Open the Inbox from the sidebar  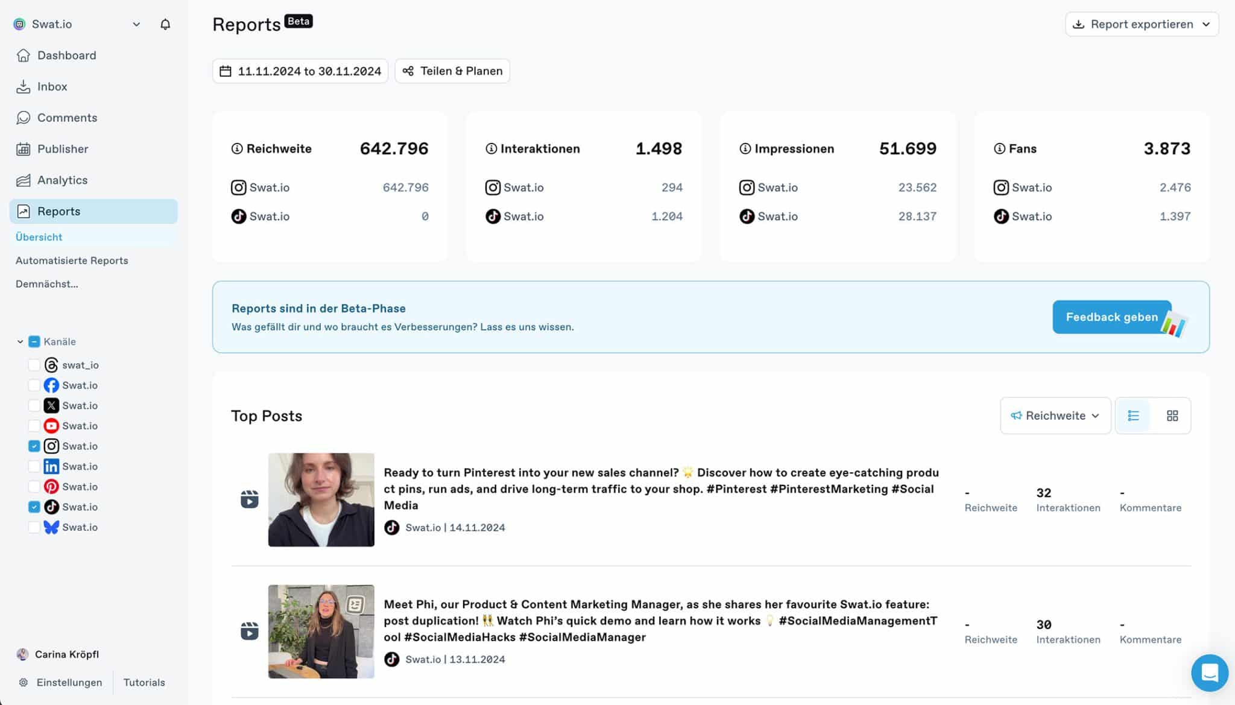point(51,86)
